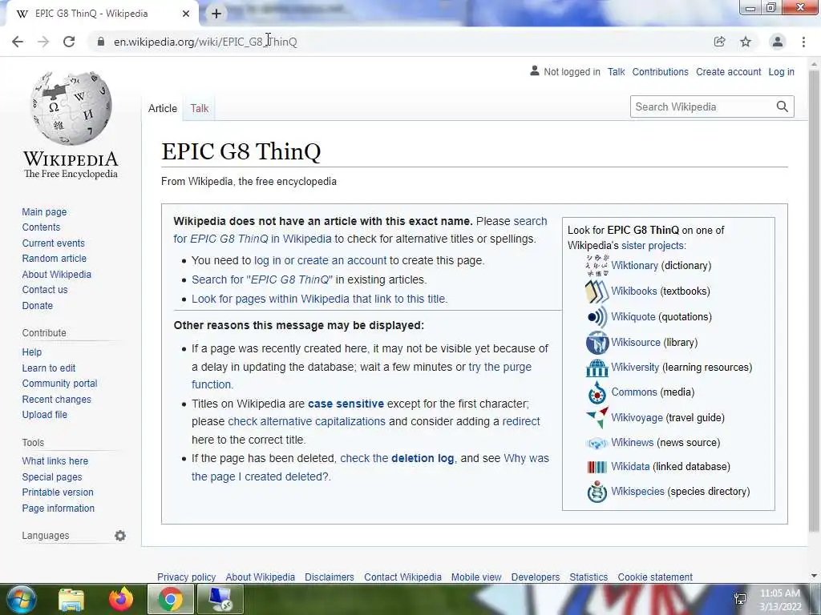Go to Main page in sidebar
Screen dimensions: 821x615
[45, 211]
